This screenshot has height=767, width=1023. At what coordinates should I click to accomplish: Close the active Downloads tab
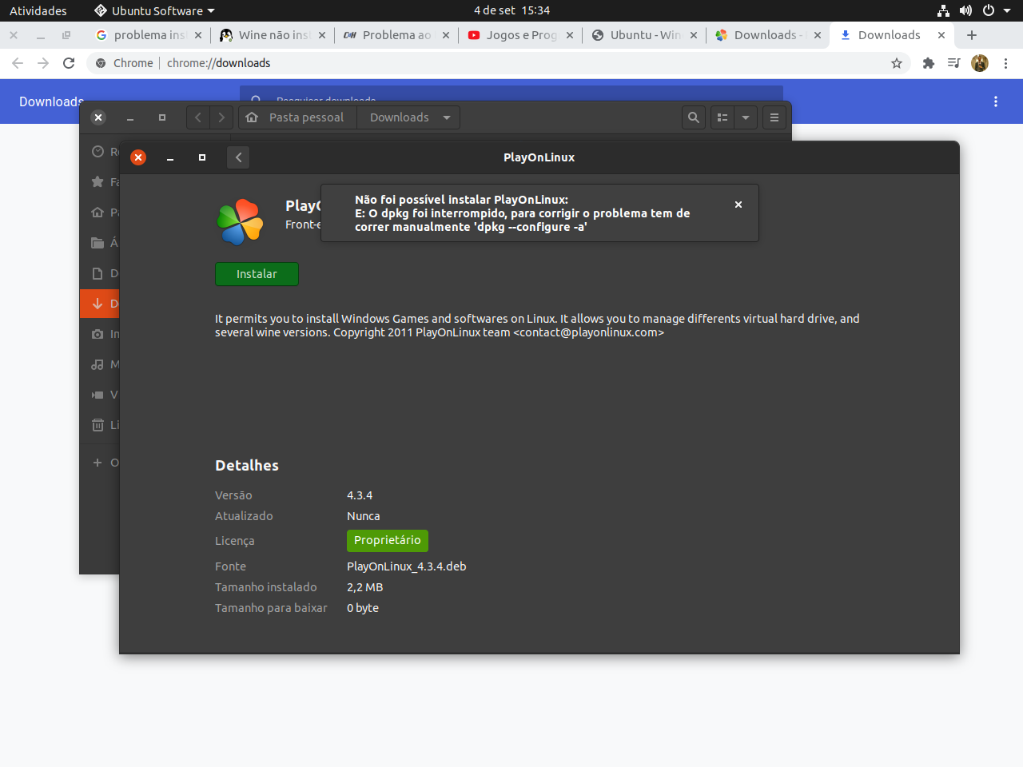[941, 35]
